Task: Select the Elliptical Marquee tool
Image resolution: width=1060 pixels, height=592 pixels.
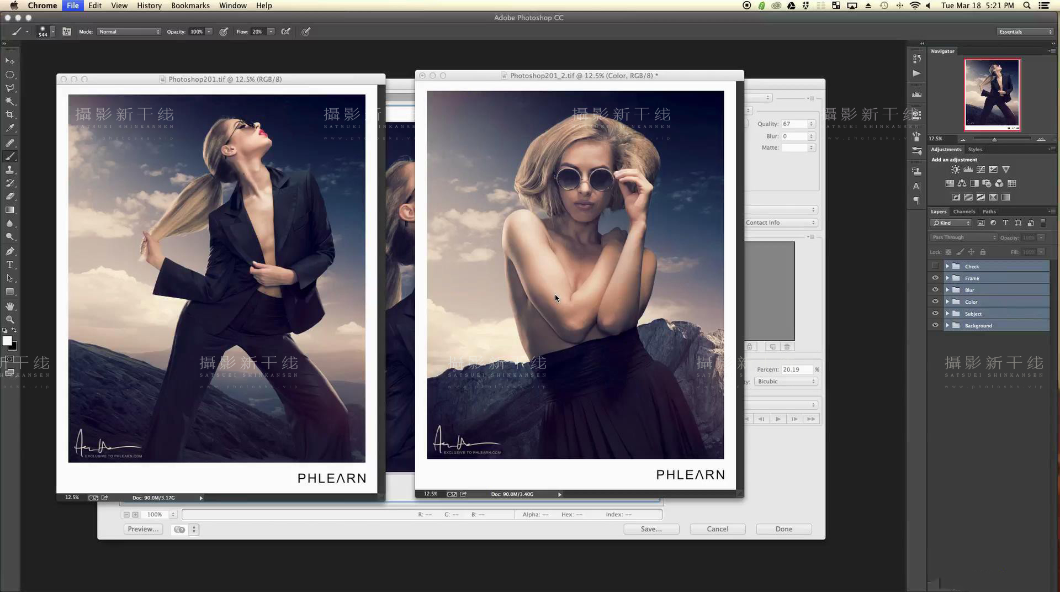Action: [10, 75]
